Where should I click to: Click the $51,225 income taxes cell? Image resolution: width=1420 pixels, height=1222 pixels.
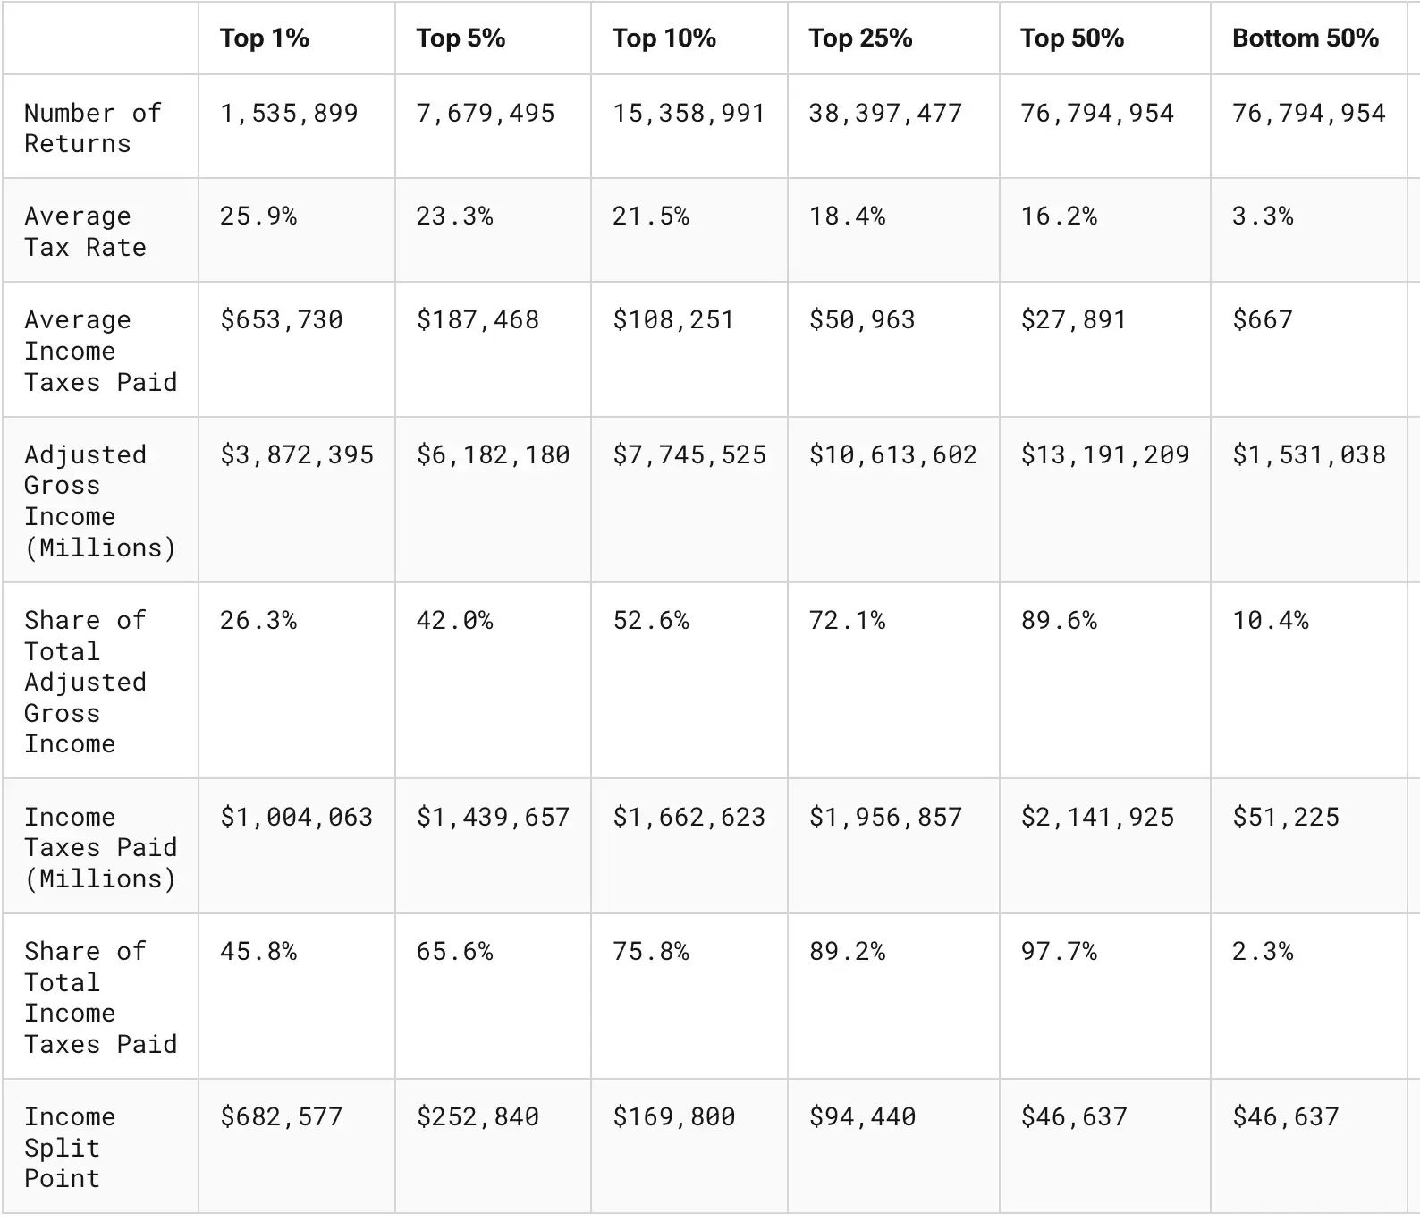(1286, 818)
